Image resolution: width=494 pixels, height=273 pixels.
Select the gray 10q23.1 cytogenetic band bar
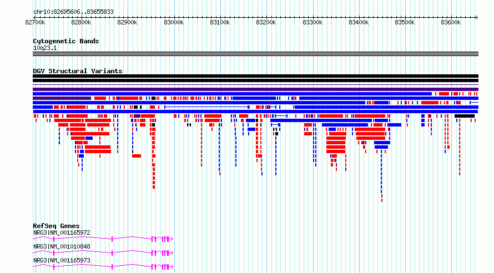pyautogui.click(x=255, y=54)
